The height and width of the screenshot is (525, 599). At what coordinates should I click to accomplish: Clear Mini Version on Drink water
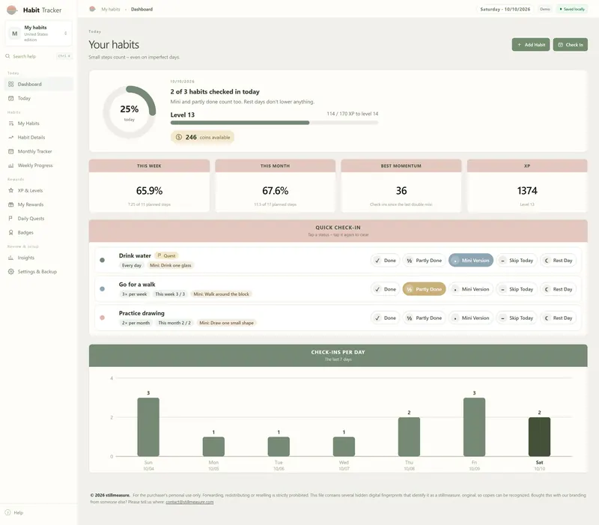471,261
